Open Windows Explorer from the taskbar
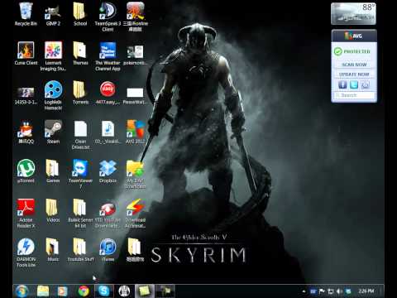This screenshot has width=397, height=298. 43,291
